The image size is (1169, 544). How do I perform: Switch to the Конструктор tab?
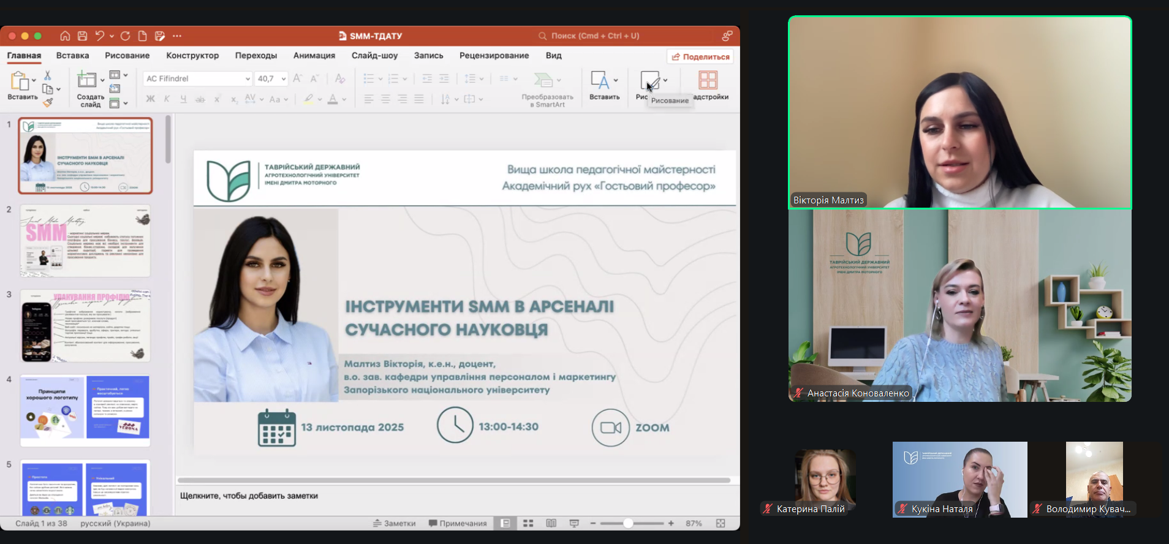pyautogui.click(x=192, y=55)
